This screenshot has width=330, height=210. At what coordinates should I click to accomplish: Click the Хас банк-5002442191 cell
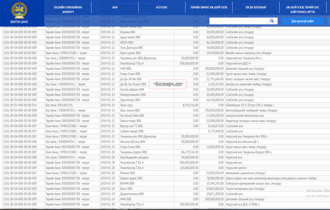[x=59, y=105]
